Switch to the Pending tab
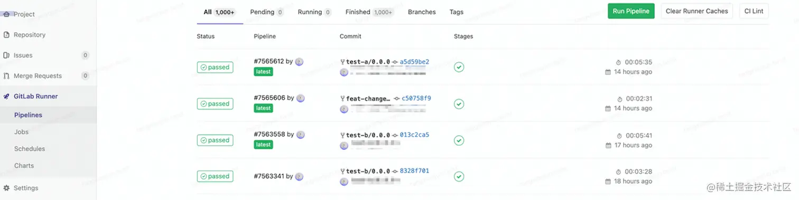799x200 pixels. [266, 12]
